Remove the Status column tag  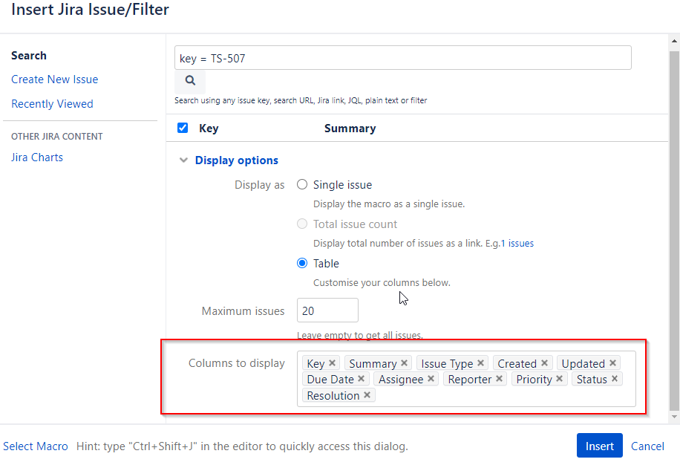614,379
